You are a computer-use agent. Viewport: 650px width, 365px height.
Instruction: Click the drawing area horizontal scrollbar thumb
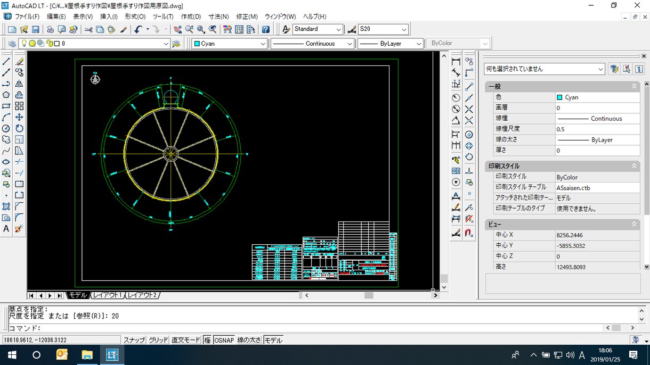click(x=369, y=295)
